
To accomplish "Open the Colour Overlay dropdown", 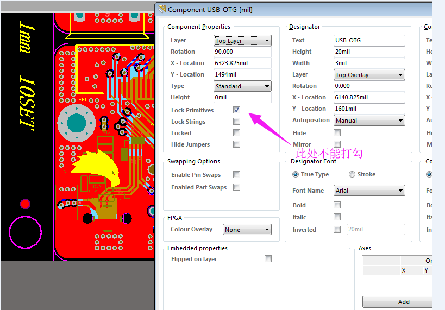I will point(247,230).
